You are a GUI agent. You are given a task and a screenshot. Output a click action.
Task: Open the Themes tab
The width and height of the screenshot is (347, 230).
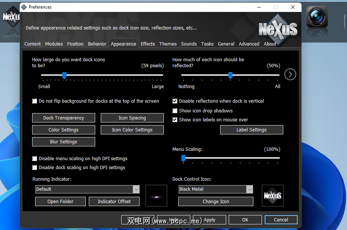click(168, 44)
